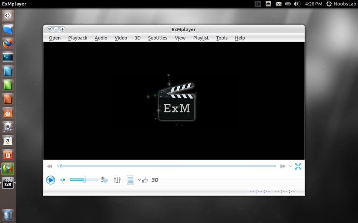The height and width of the screenshot is (223, 358).
Task: Open the Subtitles menu
Action: [x=158, y=38]
